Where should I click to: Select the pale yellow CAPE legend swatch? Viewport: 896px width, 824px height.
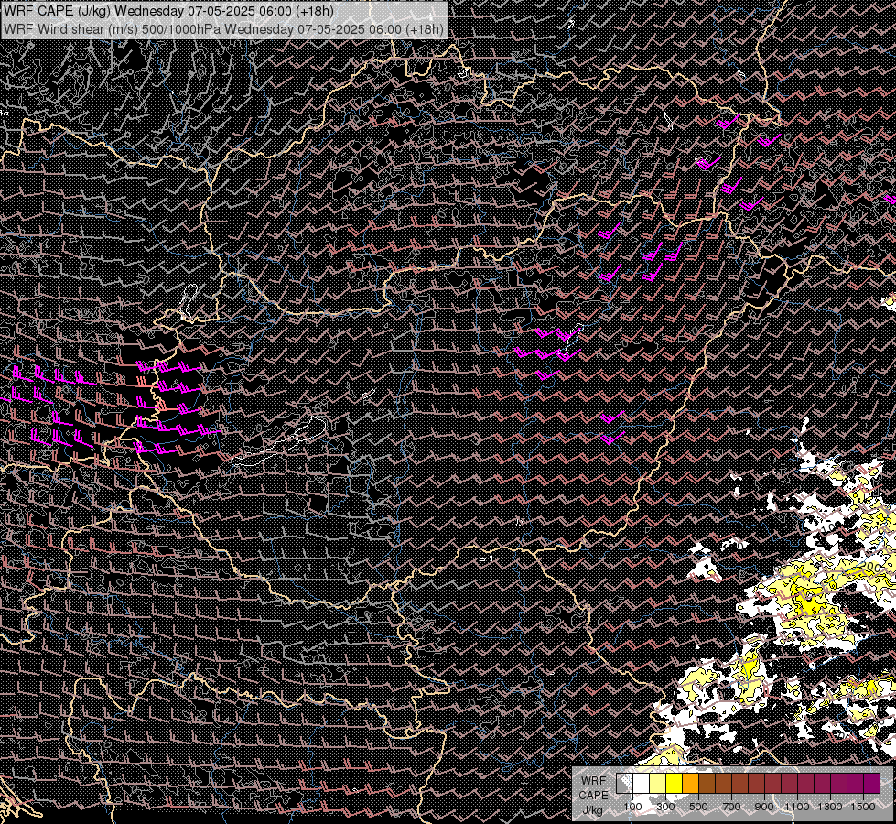pyautogui.click(x=658, y=784)
